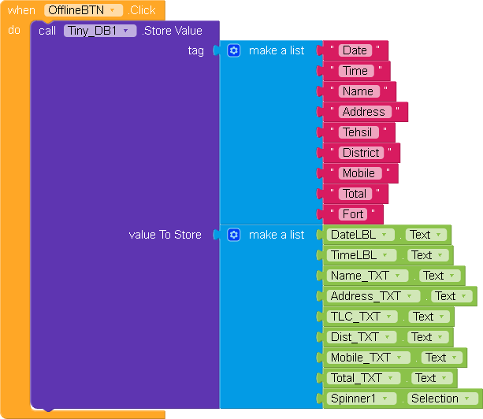This screenshot has width=483, height=419.
Task: Click the "when" event block header
Action: tap(21, 10)
